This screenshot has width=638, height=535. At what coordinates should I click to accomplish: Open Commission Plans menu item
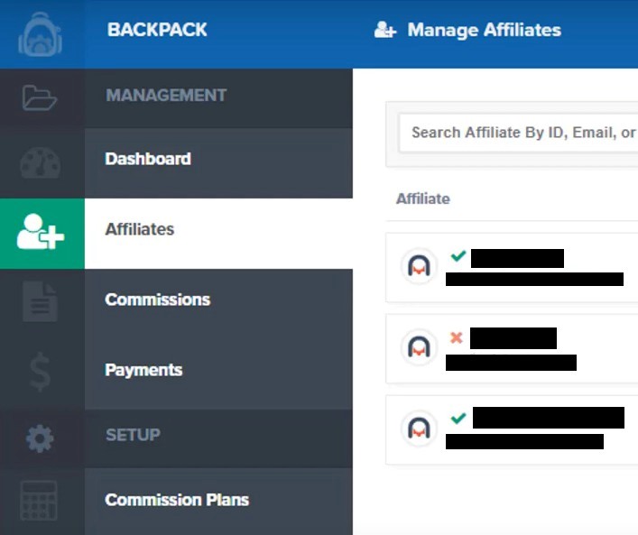coord(219,502)
